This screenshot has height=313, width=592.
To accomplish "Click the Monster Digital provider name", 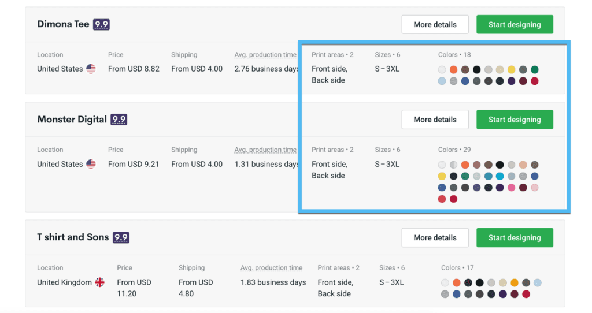I will coord(72,120).
